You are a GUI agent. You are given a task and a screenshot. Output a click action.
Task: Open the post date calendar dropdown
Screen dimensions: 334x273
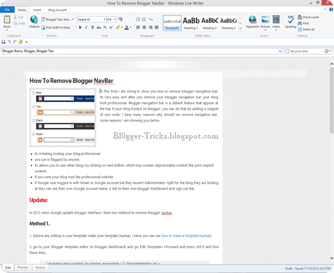327,51
